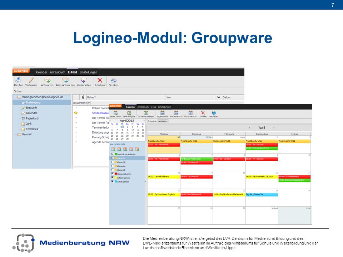Uncheck the Lehrerkalender checkbox

click(113, 178)
